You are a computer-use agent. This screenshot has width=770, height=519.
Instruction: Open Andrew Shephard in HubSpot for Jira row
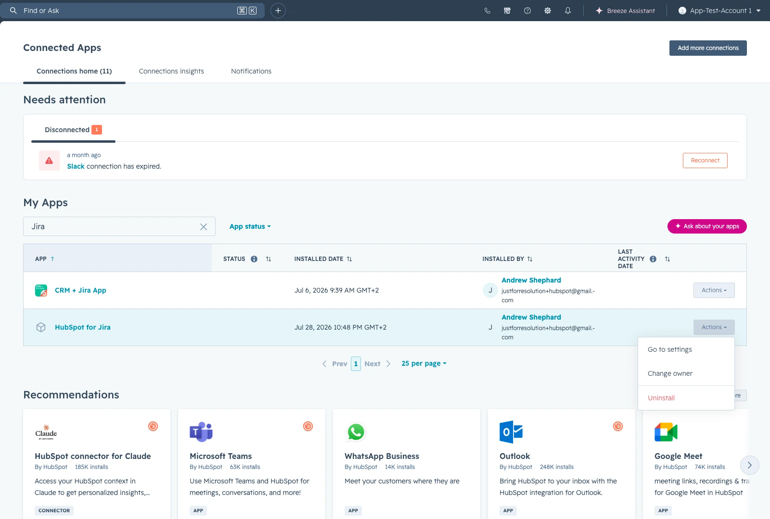(x=531, y=317)
